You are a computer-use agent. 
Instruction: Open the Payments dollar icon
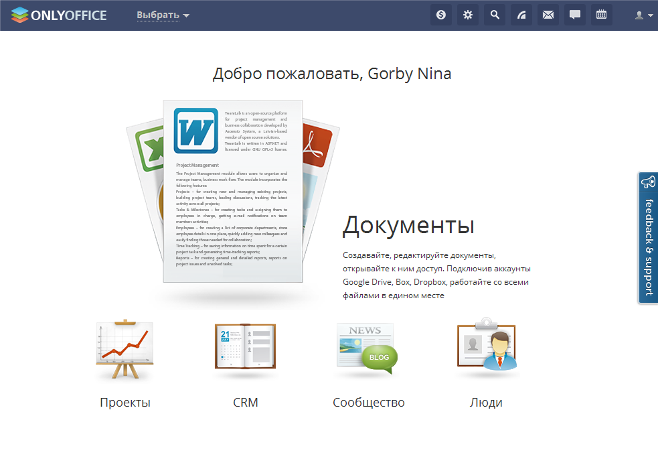coord(441,14)
